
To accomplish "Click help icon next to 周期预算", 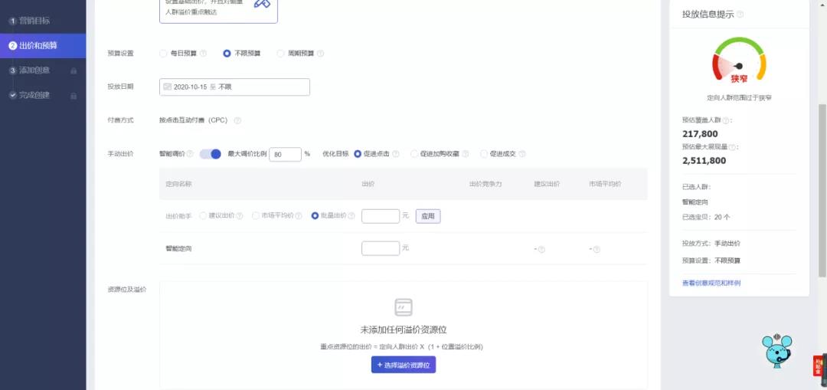I will coord(320,54).
